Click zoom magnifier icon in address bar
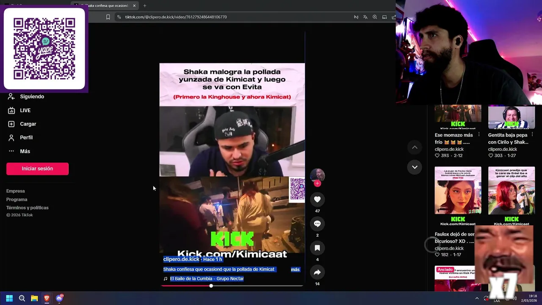This screenshot has width=542, height=305. 375,17
